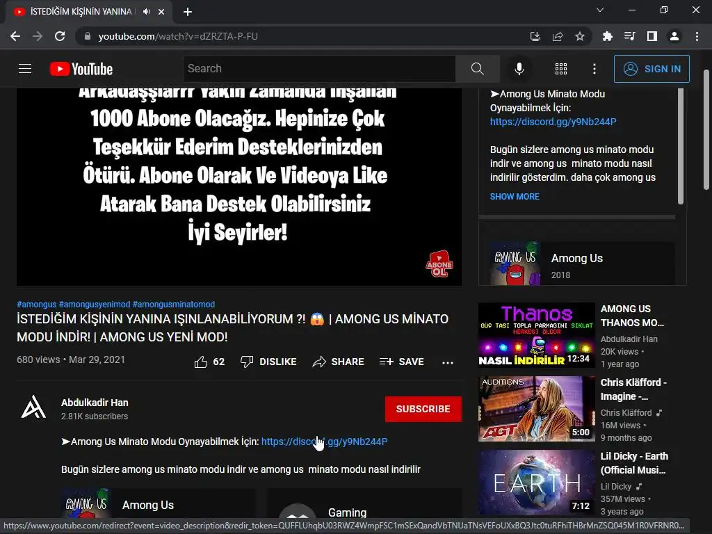Open the media control icon in toolbar

point(629,36)
